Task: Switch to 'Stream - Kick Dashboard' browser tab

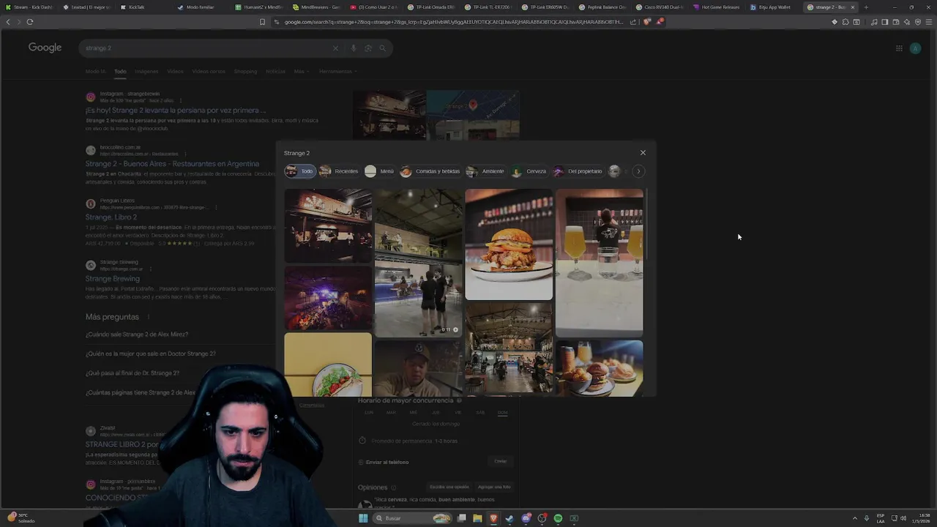Action: tap(29, 7)
